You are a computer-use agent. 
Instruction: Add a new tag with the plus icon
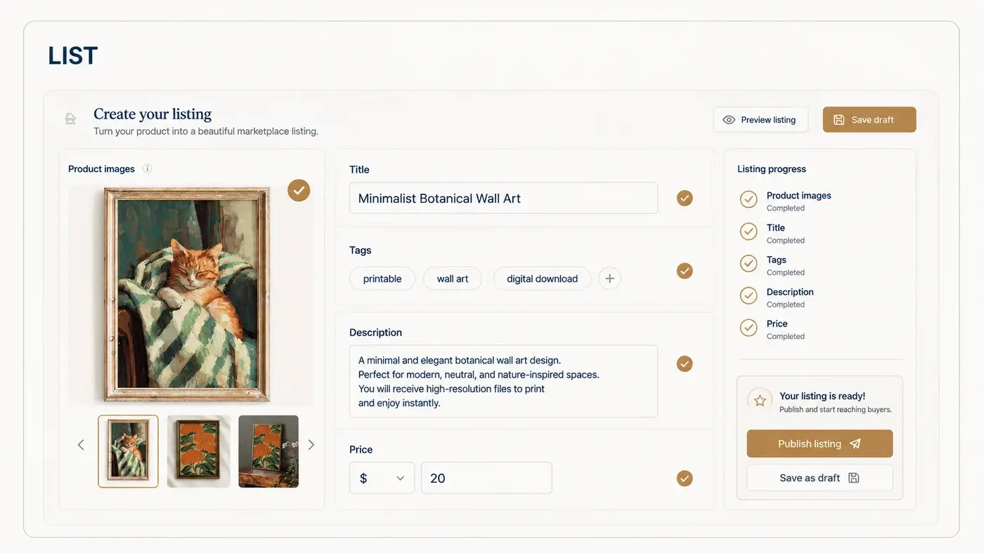pos(609,279)
